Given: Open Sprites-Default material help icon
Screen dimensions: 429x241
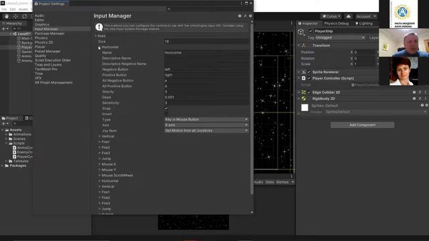Looking at the screenshot, I should (422, 105).
